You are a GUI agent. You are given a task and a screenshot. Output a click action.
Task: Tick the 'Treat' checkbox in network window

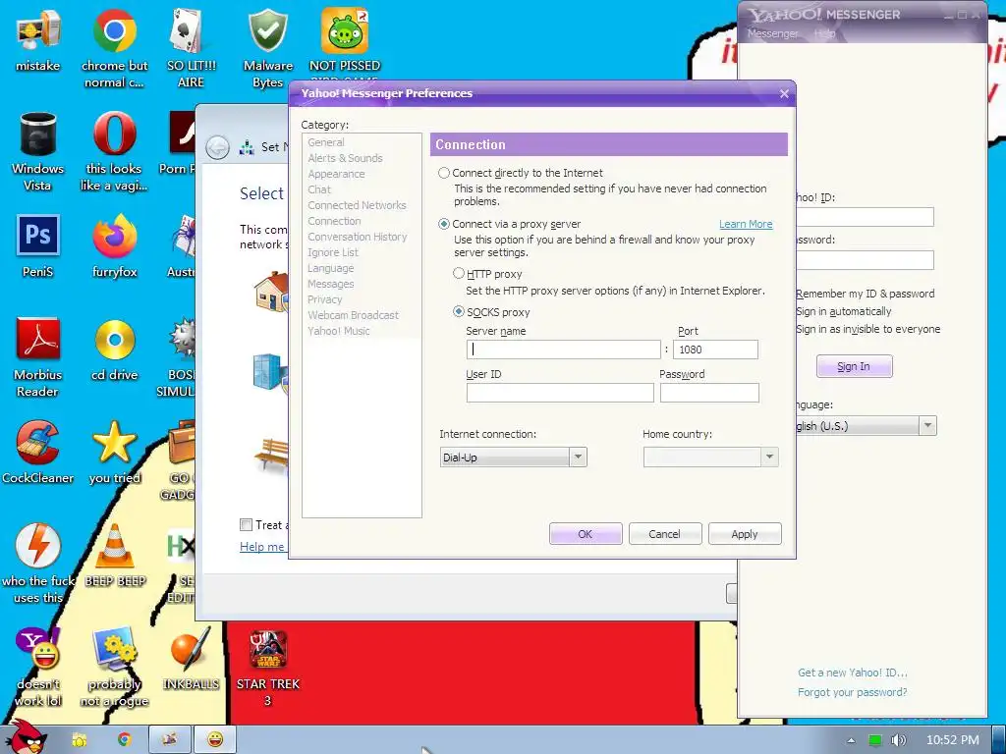[x=246, y=524]
